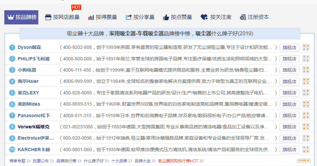The image size is (317, 166).
Task: Open the 品牌排行榜 >> footer link
Action: pos(69,161)
